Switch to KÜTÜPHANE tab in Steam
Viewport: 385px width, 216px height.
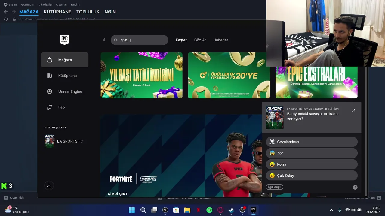click(x=57, y=12)
